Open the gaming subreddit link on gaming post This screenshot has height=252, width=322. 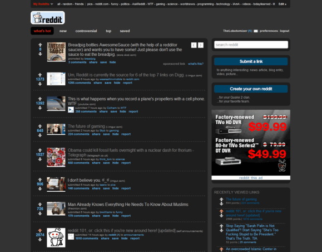click(114, 130)
